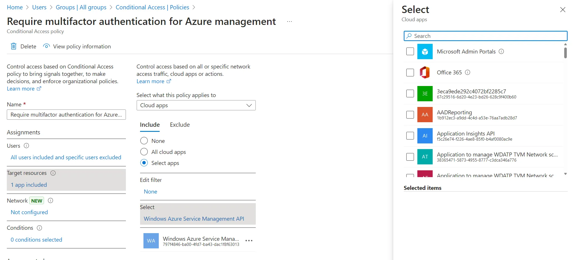Click the Microsoft Admin Portals app icon
Image resolution: width=575 pixels, height=260 pixels.
[x=425, y=51]
